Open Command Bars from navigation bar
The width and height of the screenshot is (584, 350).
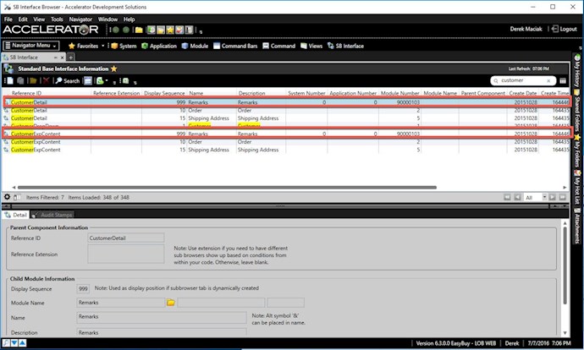point(235,46)
